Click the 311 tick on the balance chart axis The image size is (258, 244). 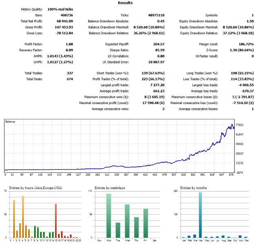tap(107, 175)
